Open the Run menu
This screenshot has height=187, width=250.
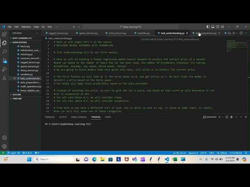50,27
